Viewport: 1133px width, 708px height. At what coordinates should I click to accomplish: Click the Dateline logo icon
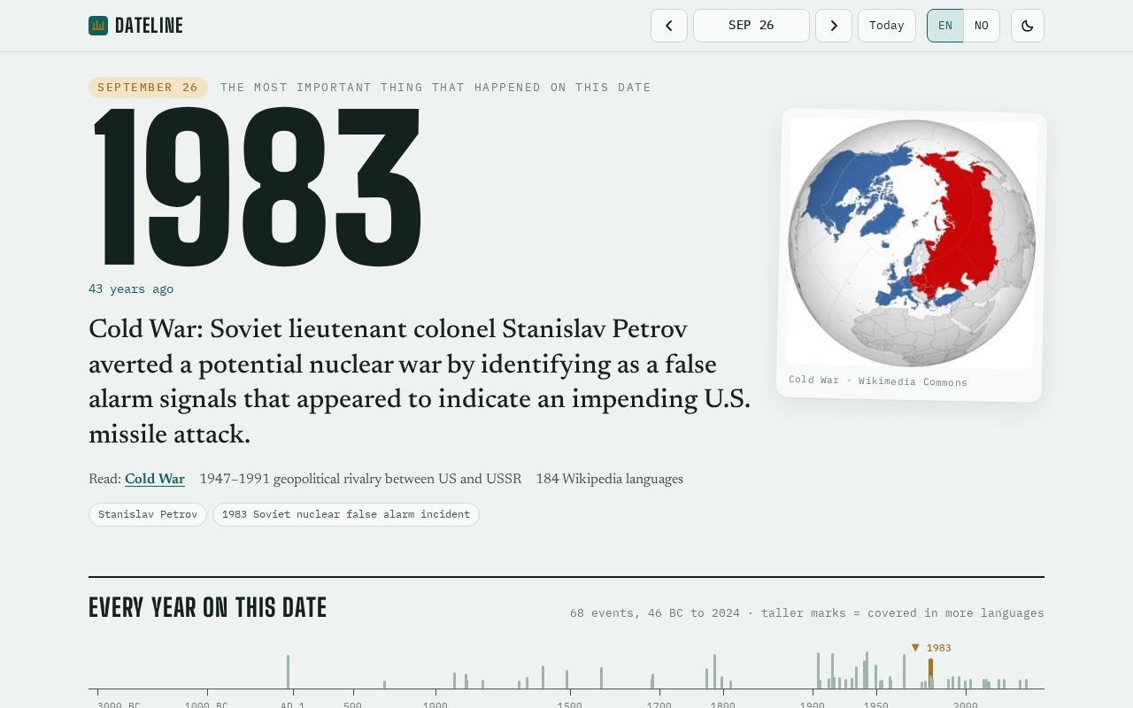point(98,26)
